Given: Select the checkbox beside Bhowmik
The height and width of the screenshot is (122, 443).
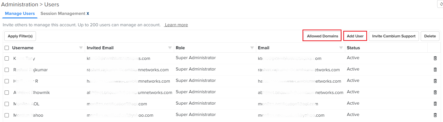Looking at the screenshot, I should [7, 92].
